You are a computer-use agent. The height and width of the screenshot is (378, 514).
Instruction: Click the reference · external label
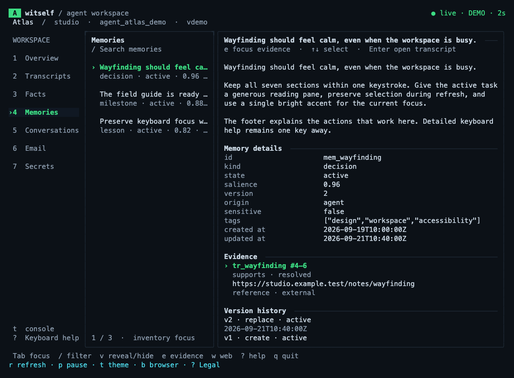(x=274, y=293)
